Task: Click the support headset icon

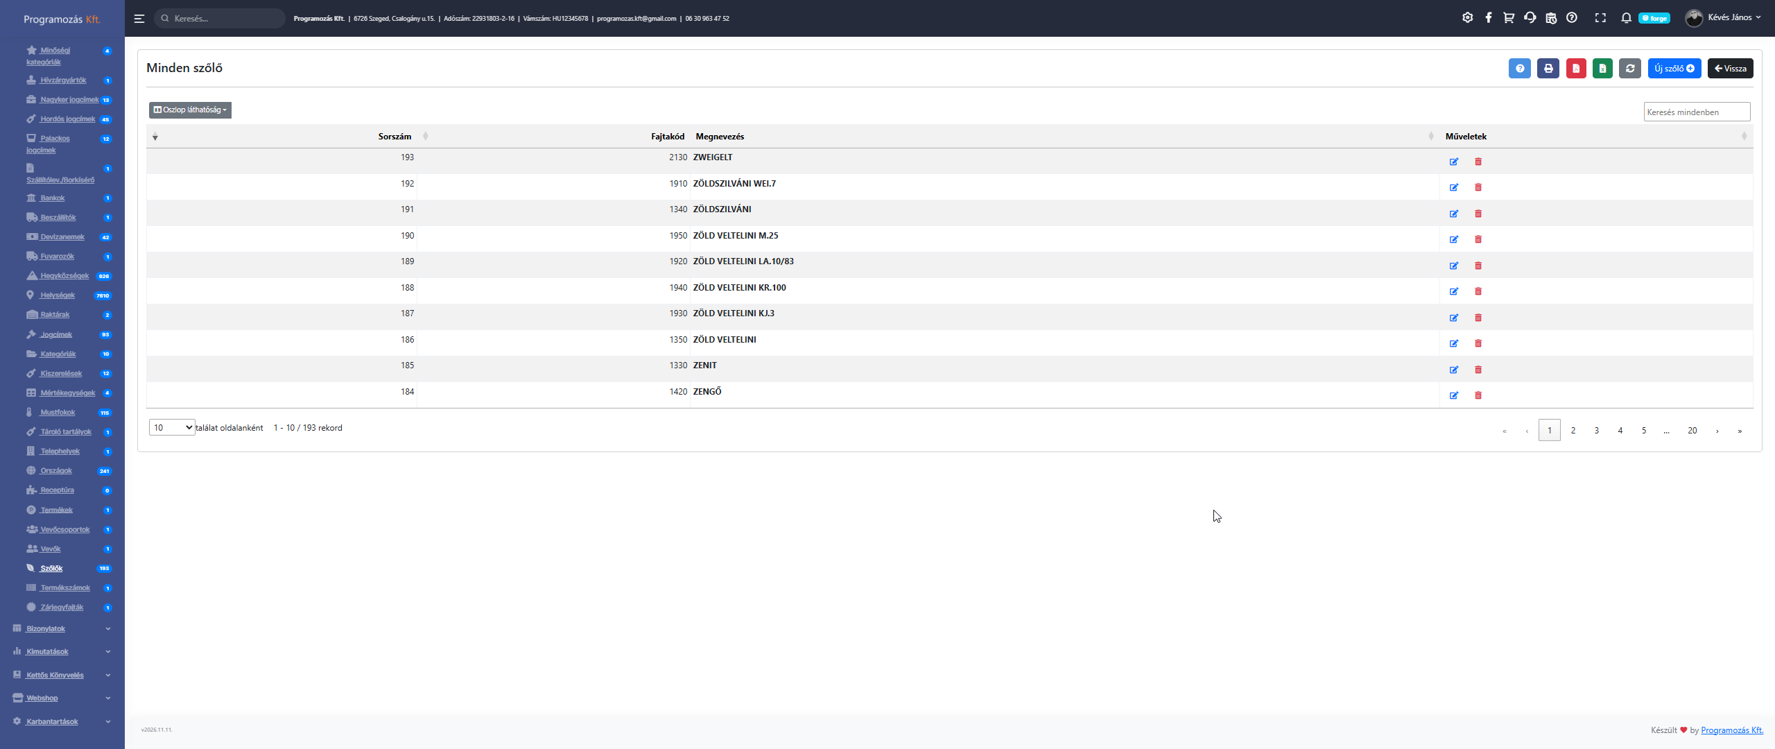Action: [1530, 18]
